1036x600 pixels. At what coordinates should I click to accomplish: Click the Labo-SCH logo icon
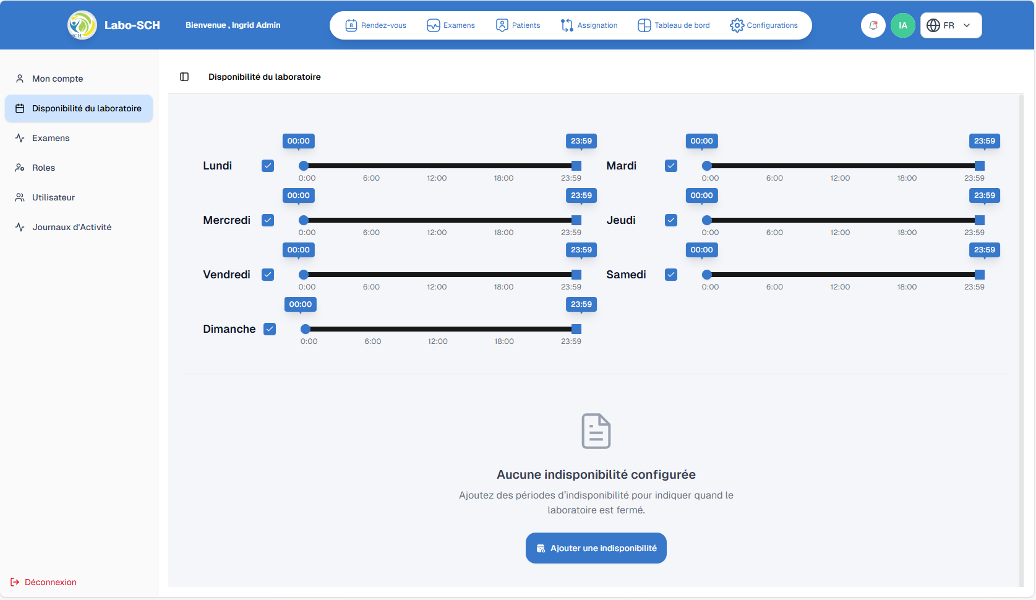[82, 25]
